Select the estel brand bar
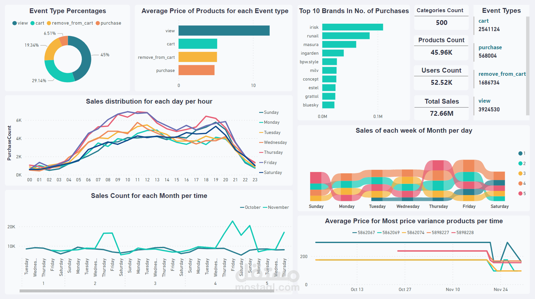535x299 pixels. [x=329, y=88]
